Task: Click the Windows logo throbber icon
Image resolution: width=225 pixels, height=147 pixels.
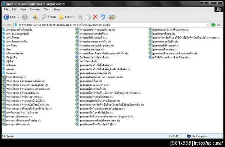Action: click(x=219, y=9)
